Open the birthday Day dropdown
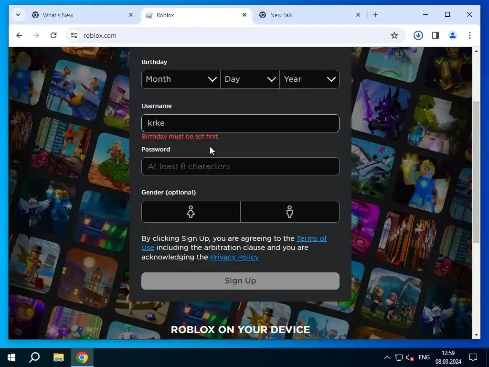 tap(250, 79)
